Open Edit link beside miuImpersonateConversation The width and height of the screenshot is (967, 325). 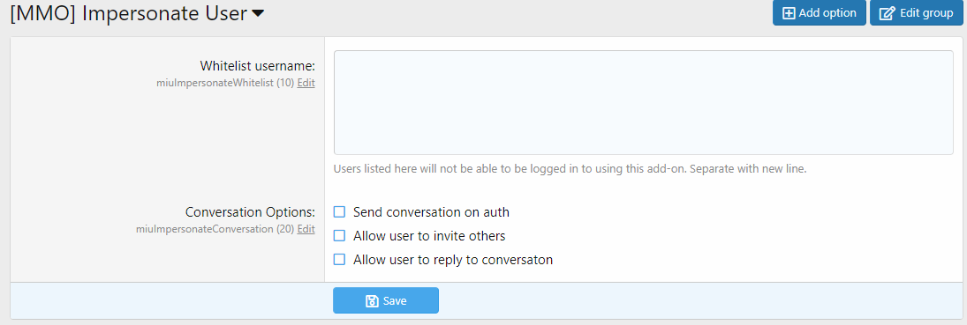(x=306, y=229)
